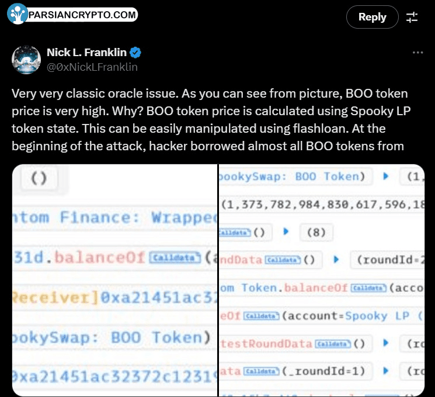
Task: Open the right trace image thumbnail
Action: pos(322,280)
